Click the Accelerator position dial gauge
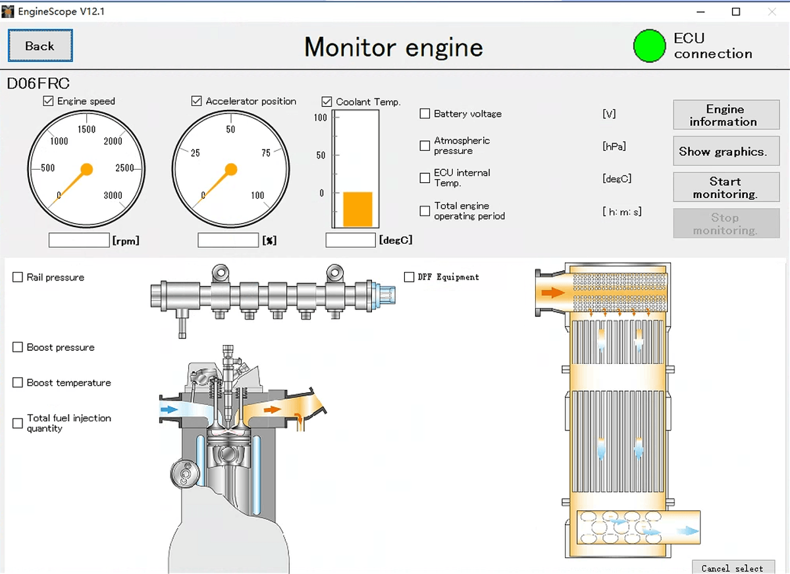Image resolution: width=790 pixels, height=574 pixels. pos(230,169)
